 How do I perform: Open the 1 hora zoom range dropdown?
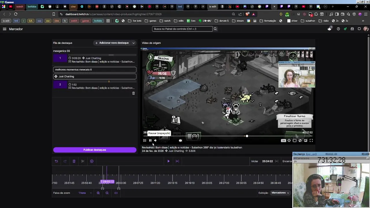click(85, 193)
